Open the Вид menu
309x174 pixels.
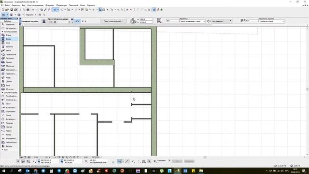pyautogui.click(x=24, y=5)
